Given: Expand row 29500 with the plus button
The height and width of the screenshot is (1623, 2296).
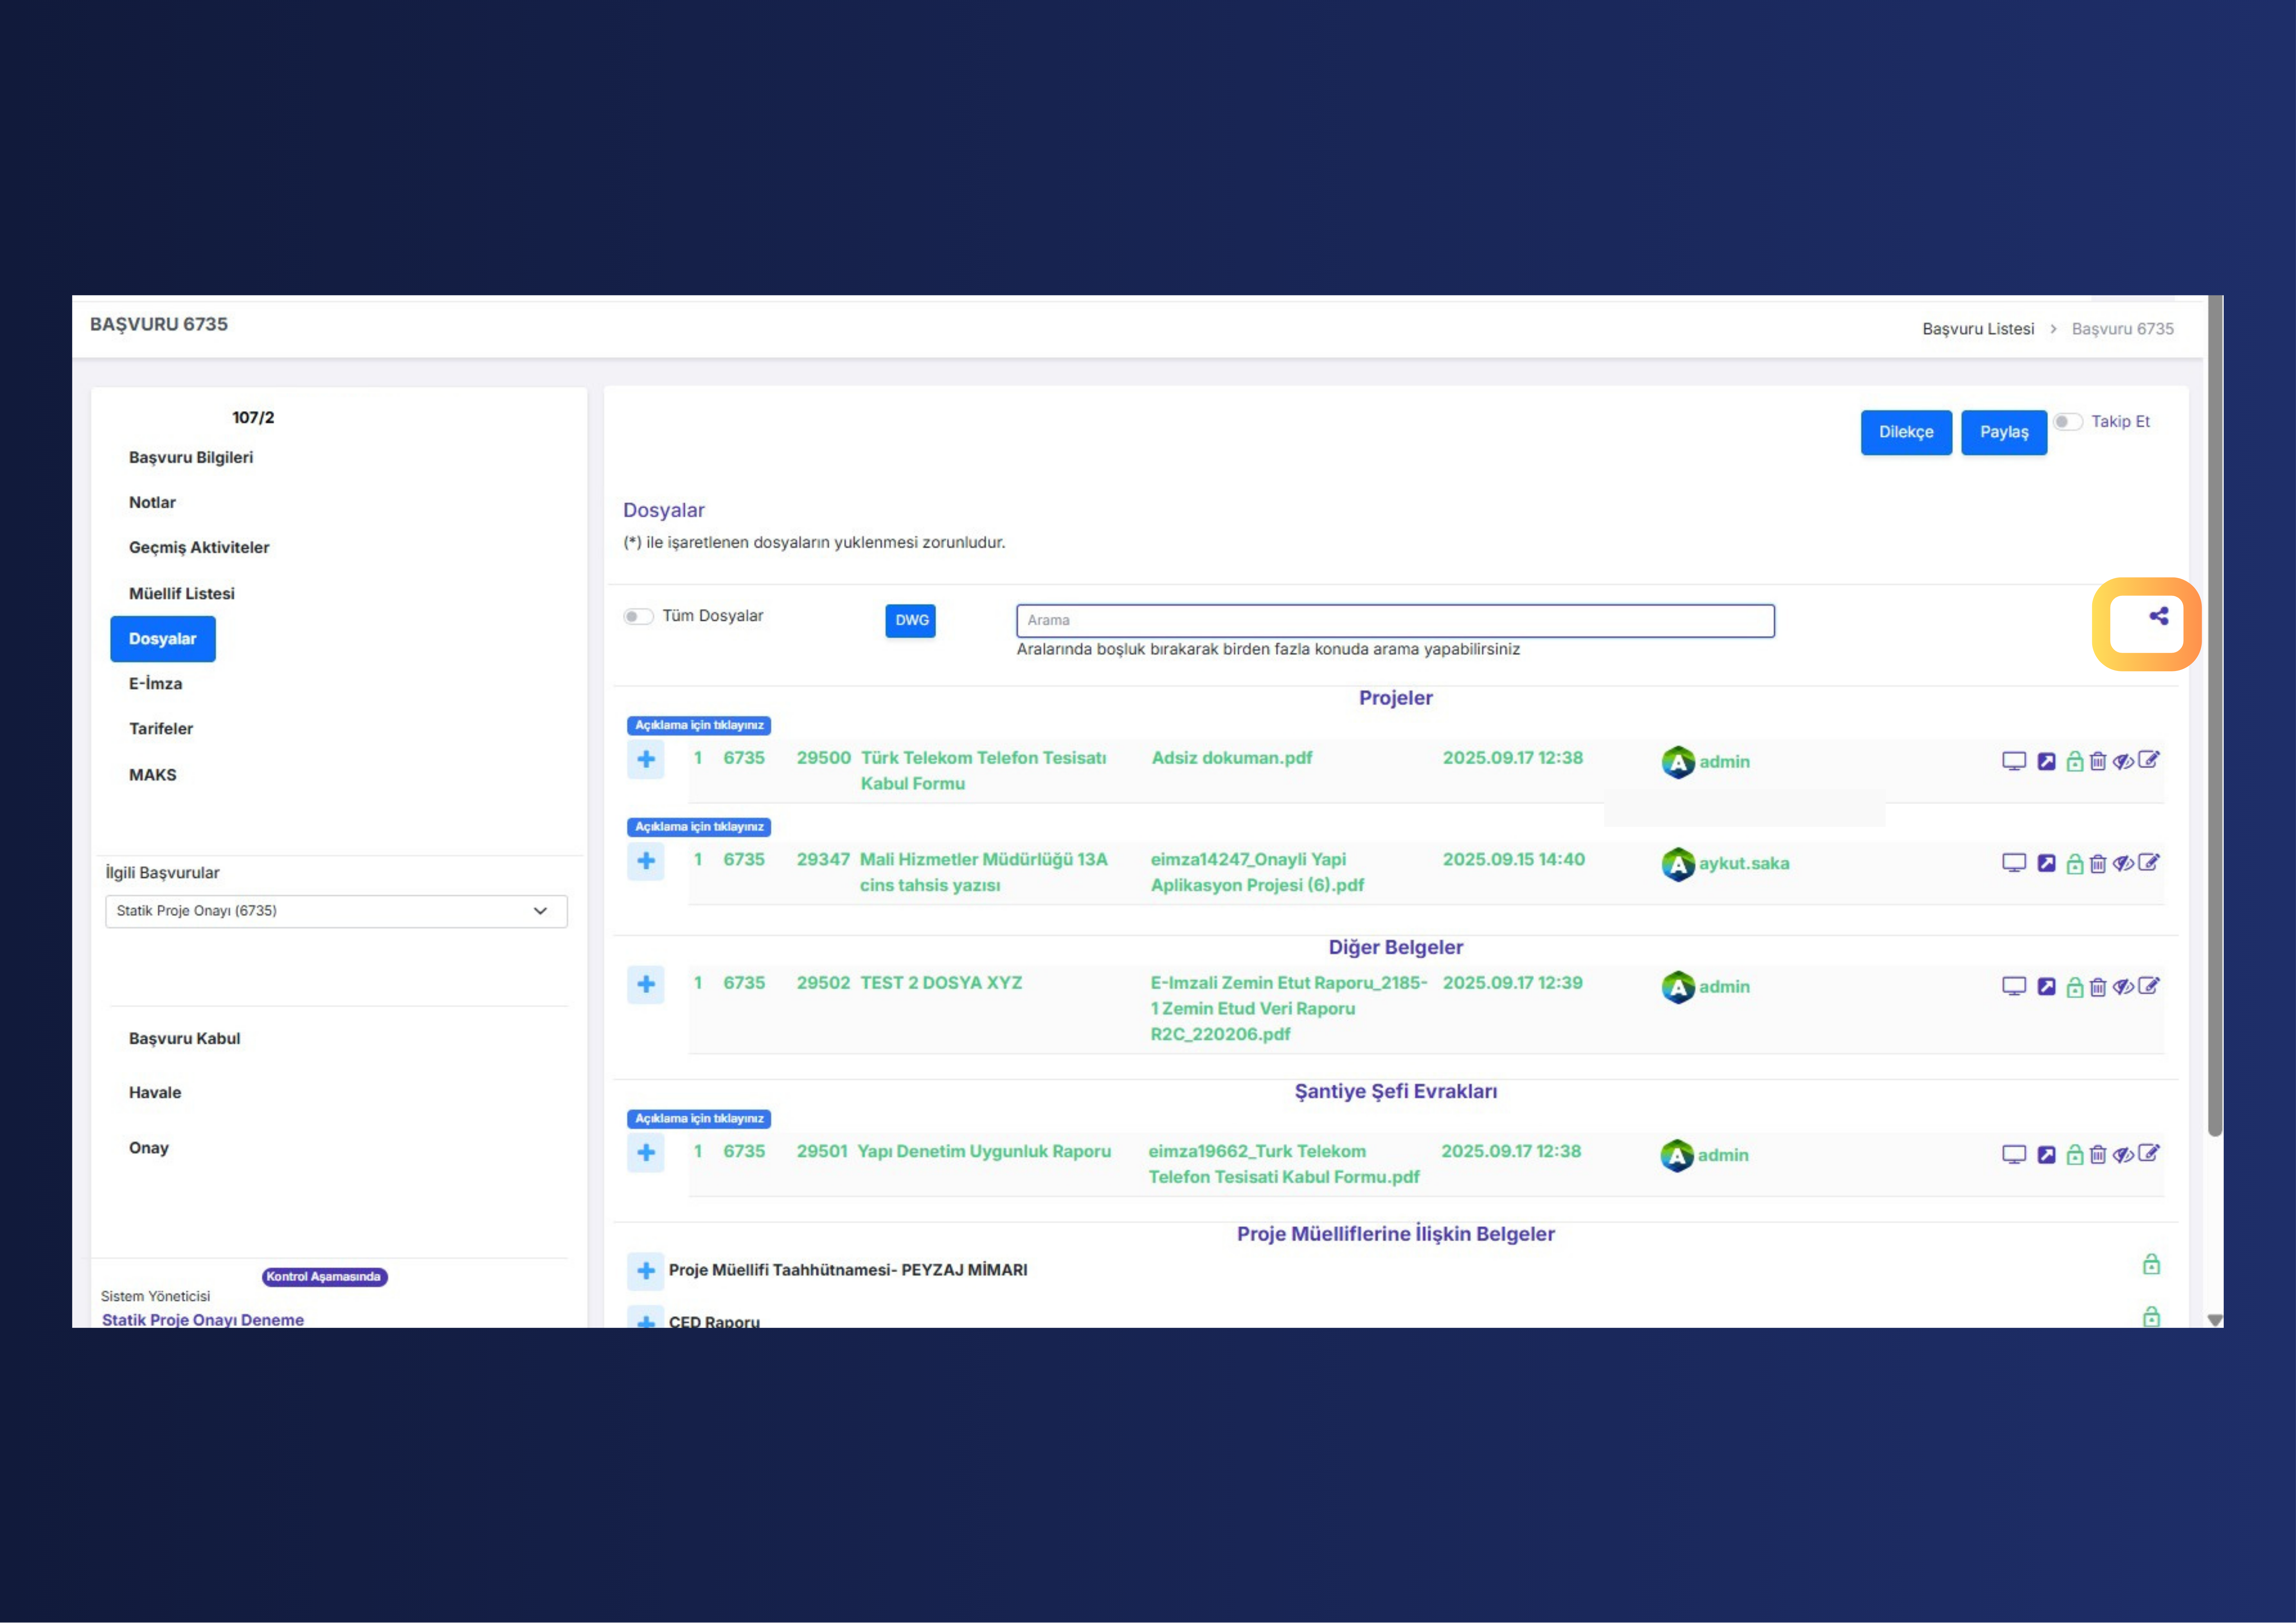Looking at the screenshot, I should 646,759.
